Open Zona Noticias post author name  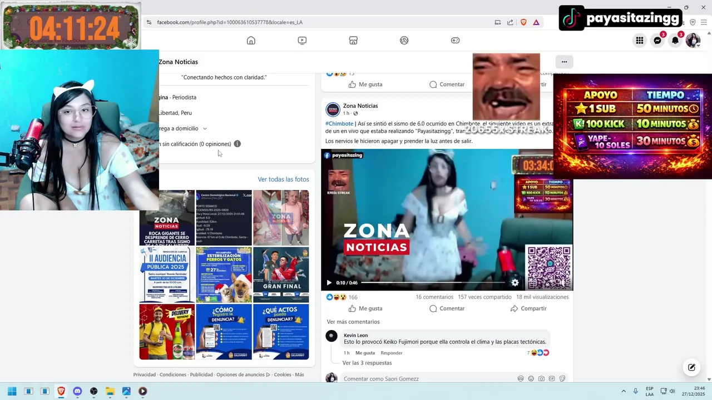pos(360,106)
